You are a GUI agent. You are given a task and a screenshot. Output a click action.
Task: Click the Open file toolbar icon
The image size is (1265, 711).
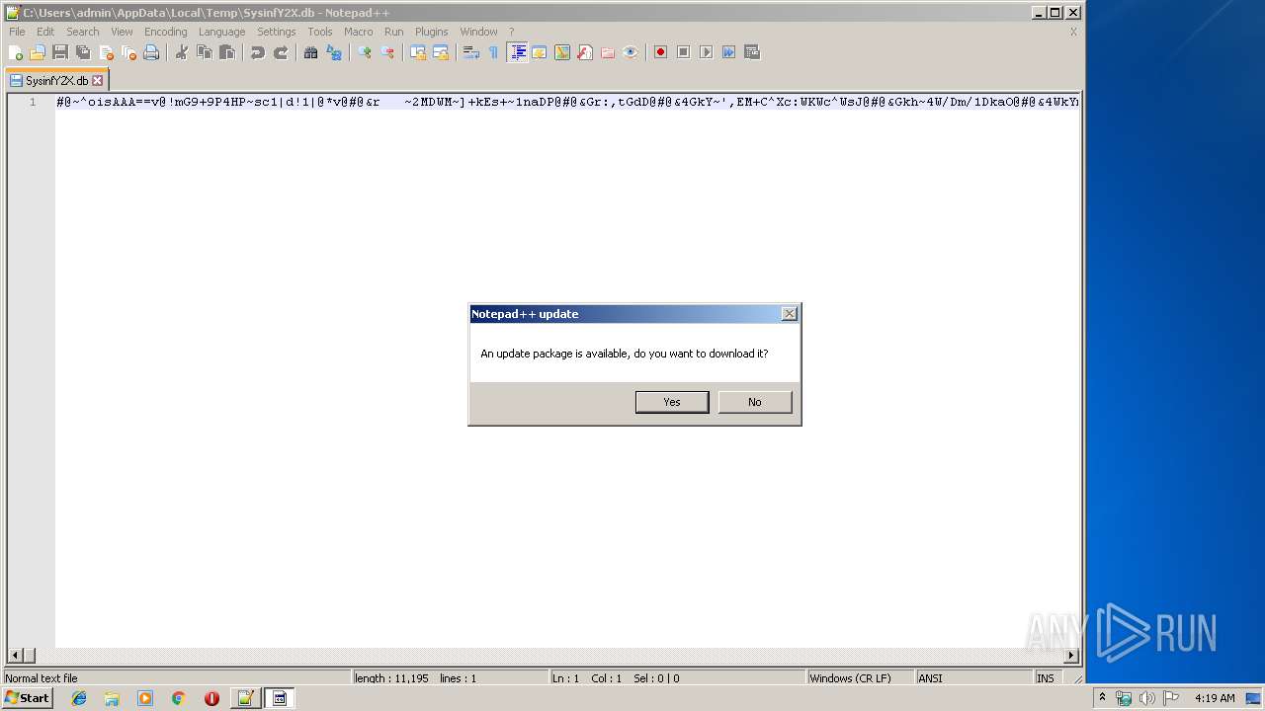click(38, 52)
